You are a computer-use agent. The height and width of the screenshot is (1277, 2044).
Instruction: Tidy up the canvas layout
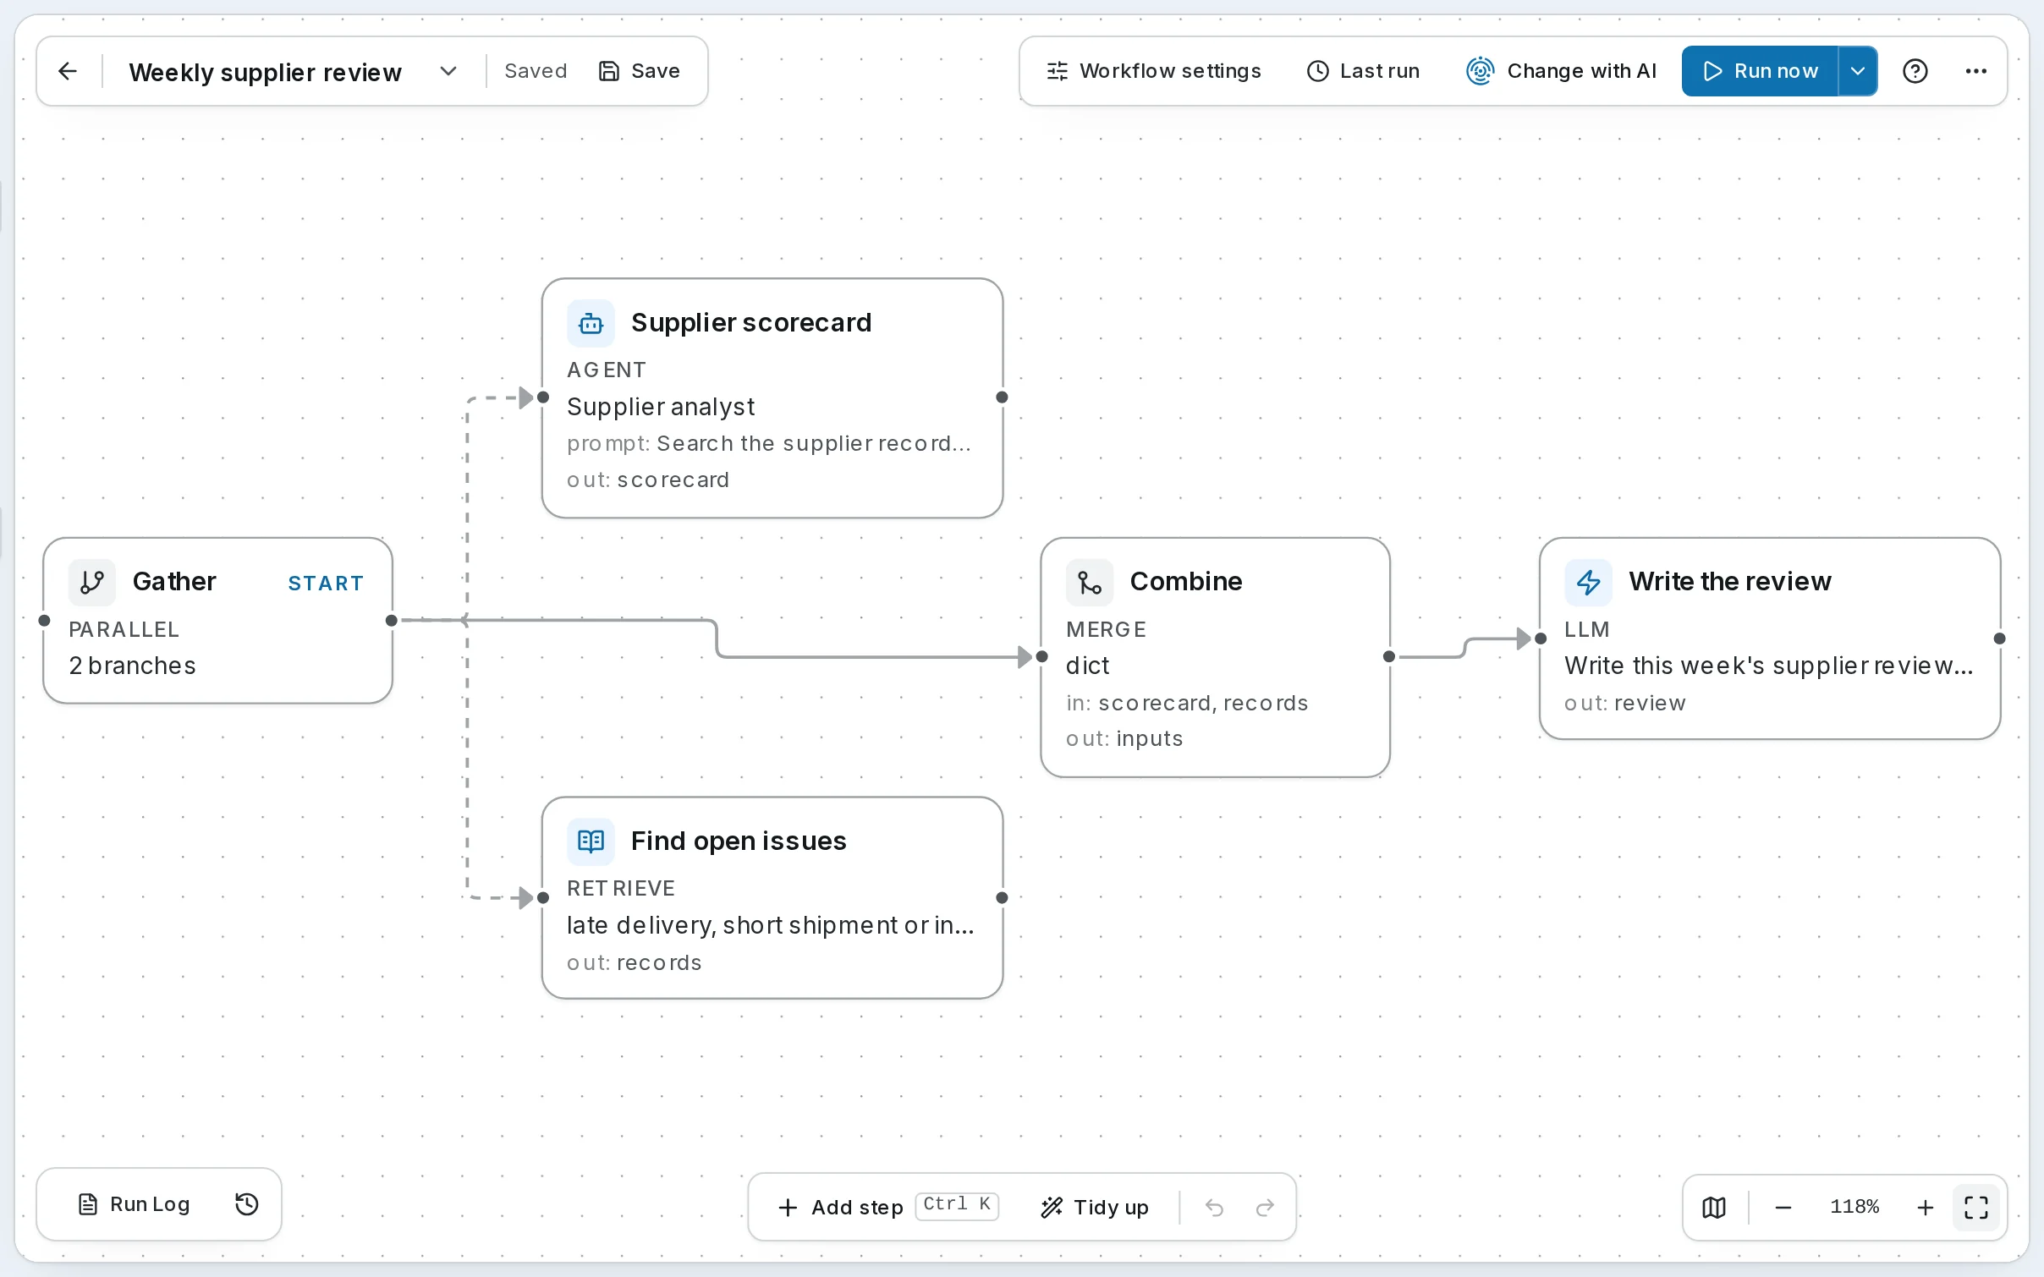[1095, 1207]
